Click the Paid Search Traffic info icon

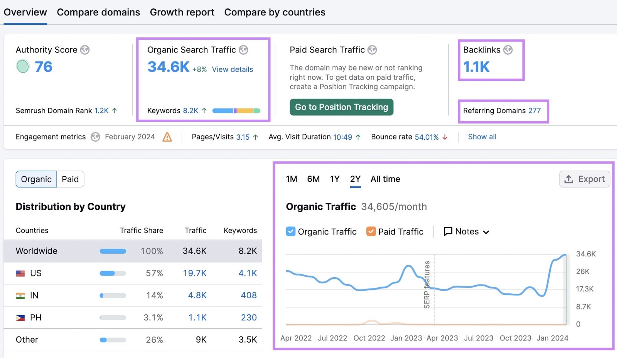pyautogui.click(x=372, y=50)
